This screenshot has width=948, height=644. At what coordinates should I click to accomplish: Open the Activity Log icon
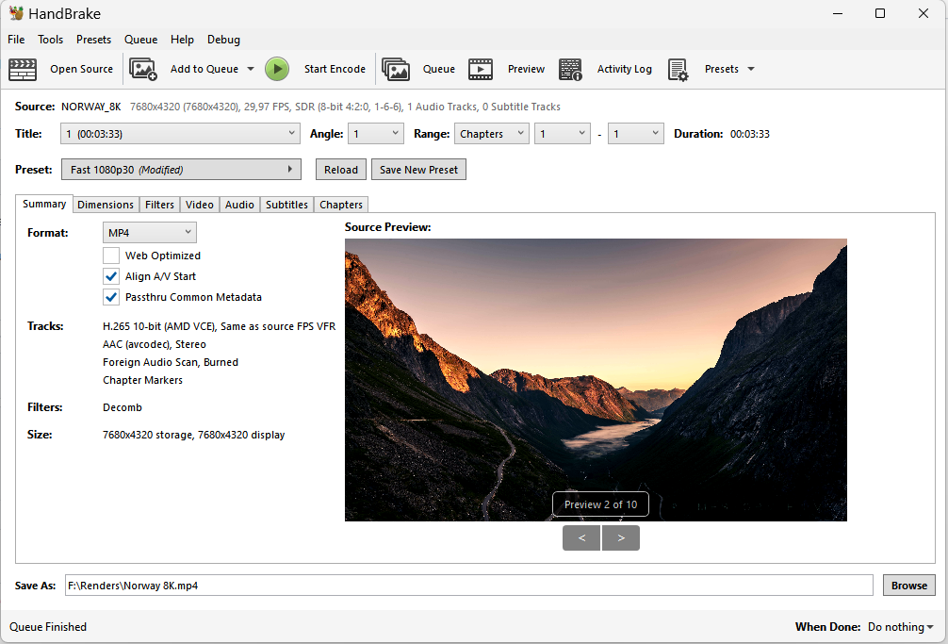point(570,69)
